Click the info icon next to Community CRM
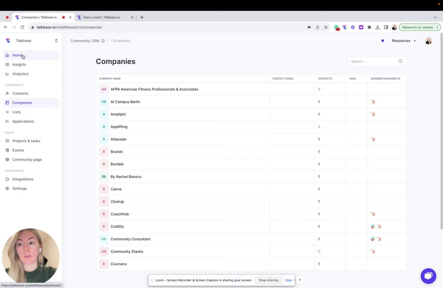The image size is (443, 288). coord(103,41)
